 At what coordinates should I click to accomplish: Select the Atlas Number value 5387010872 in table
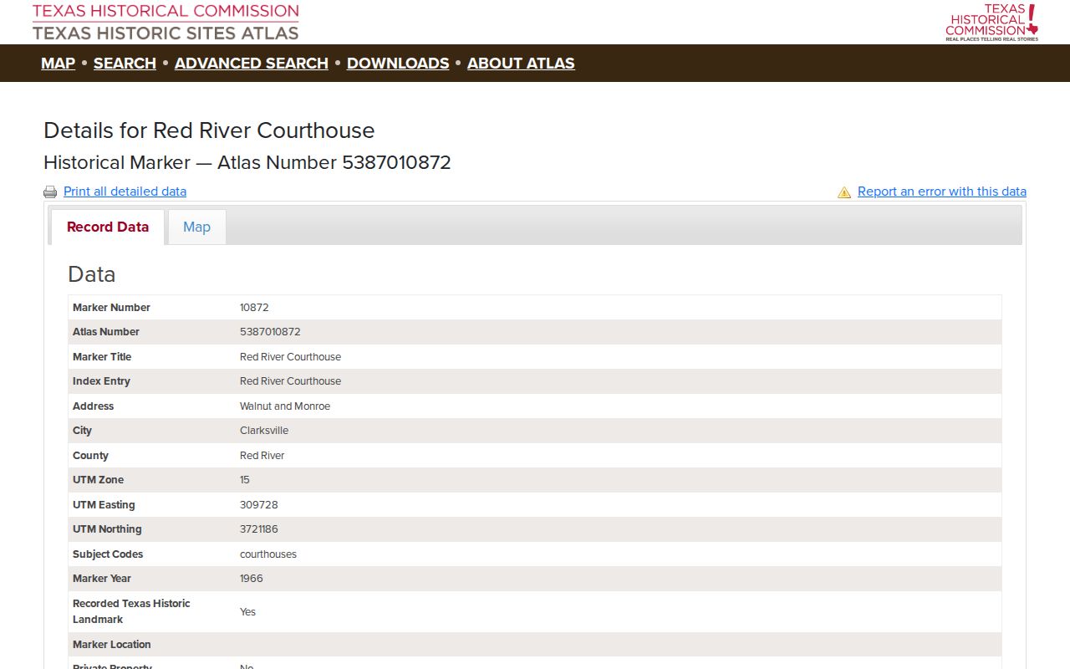tap(270, 332)
